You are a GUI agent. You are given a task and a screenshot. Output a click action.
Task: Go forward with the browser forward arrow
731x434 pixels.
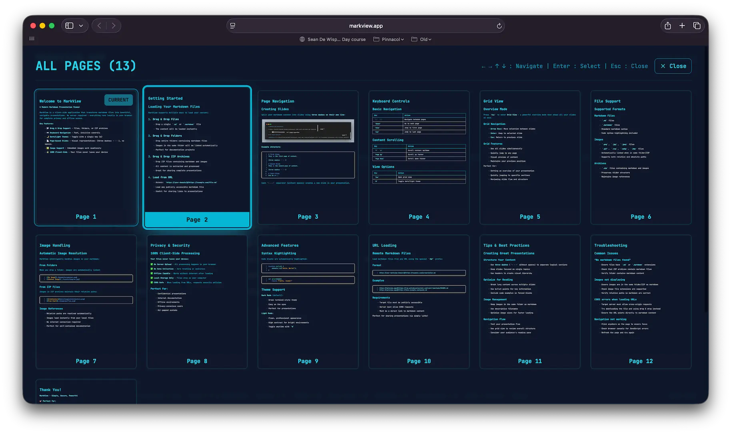pyautogui.click(x=114, y=26)
